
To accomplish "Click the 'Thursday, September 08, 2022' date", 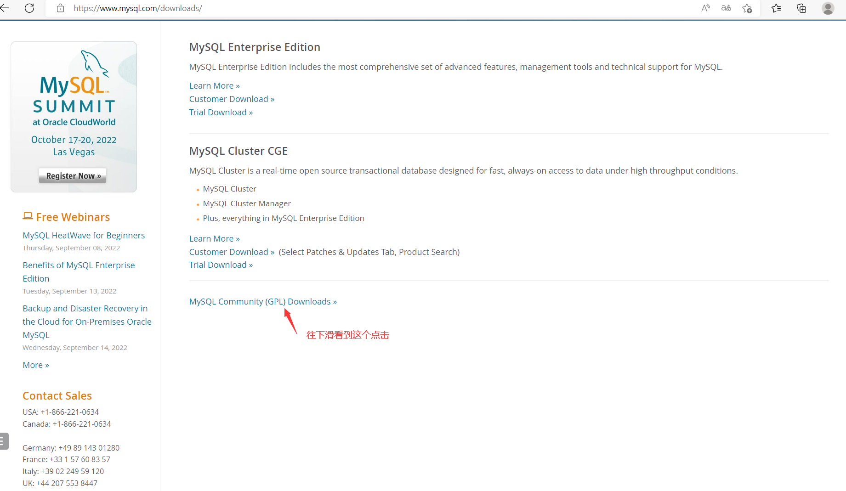I will point(71,248).
